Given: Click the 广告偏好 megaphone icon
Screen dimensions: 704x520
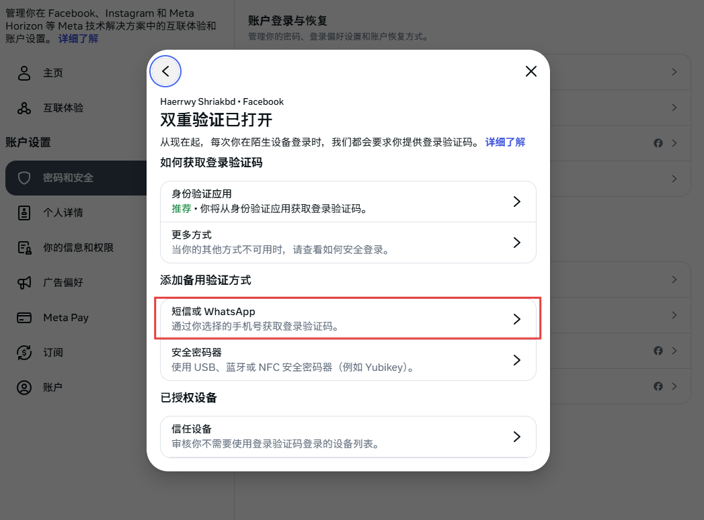Looking at the screenshot, I should (x=24, y=283).
